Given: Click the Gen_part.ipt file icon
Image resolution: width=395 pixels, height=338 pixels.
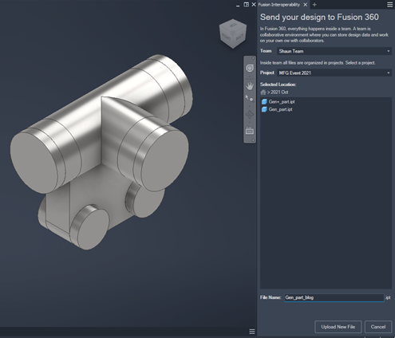Looking at the screenshot, I should pyautogui.click(x=264, y=109).
